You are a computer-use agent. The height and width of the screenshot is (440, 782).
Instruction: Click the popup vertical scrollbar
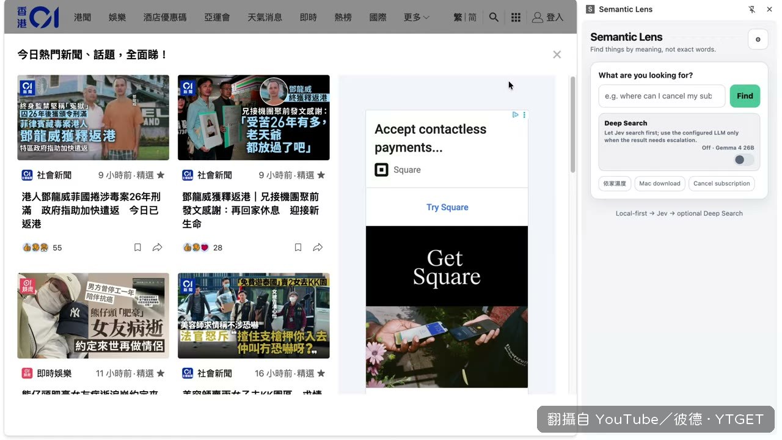click(572, 124)
